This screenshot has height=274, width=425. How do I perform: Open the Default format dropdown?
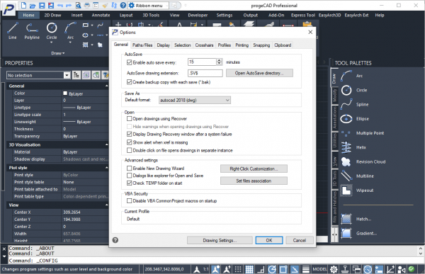pyautogui.click(x=195, y=101)
